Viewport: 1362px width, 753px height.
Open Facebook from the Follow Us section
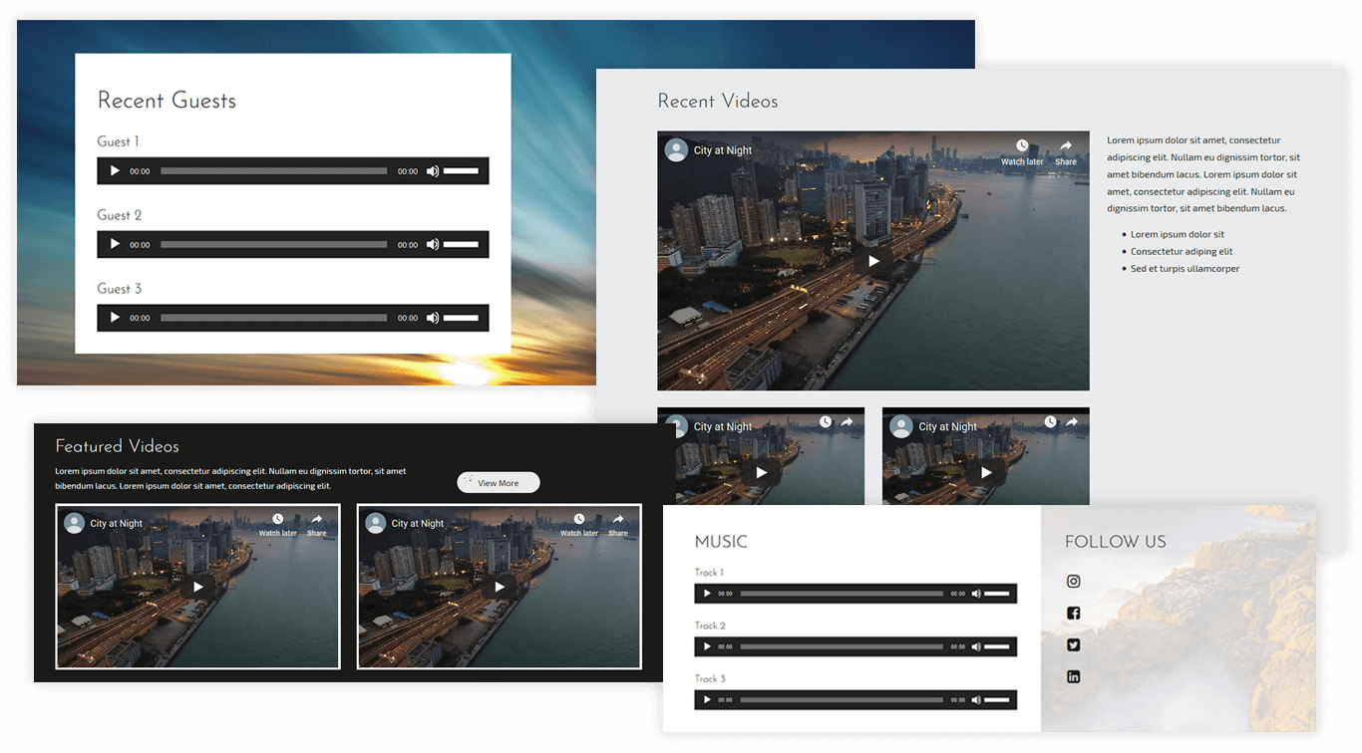click(1073, 613)
